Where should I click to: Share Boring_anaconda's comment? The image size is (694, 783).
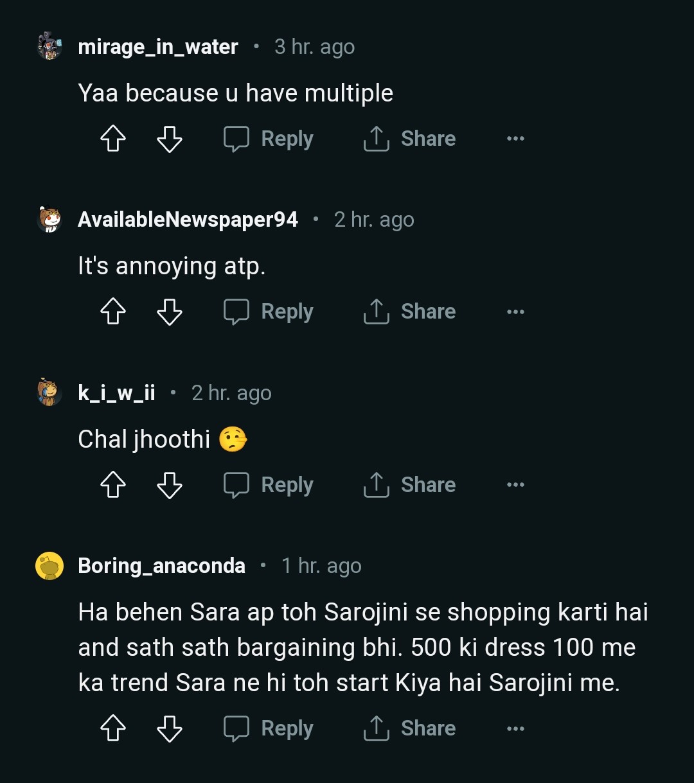pyautogui.click(x=409, y=728)
